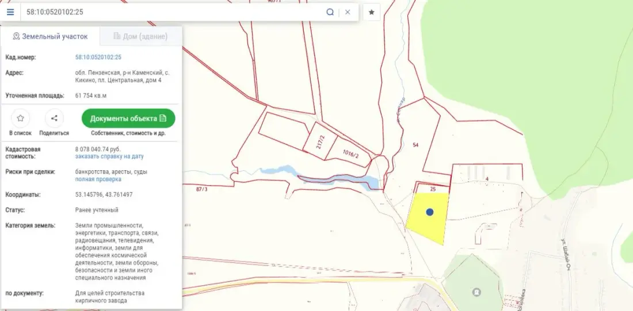Click Для целей строительства кирпичного завода text
The height and width of the screenshot is (311, 633).
[x=110, y=297]
